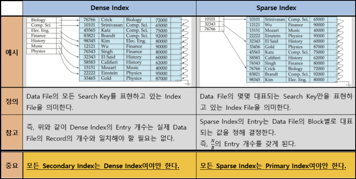Screen dimensions: 356x179
Task: Click the Sparse Index definition text
Action: [x=276, y=102]
